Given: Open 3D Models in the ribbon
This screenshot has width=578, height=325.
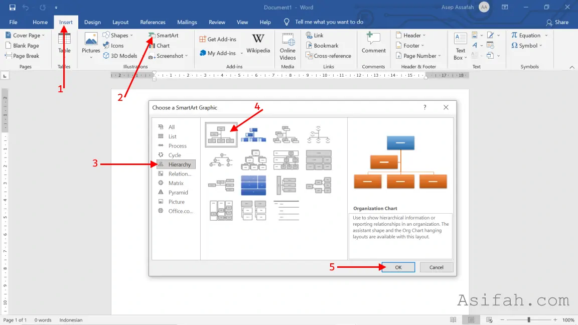Looking at the screenshot, I should tap(120, 56).
